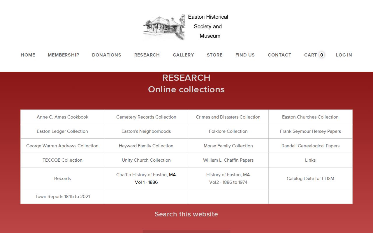The image size is (373, 233).
Task: Open George Warren Andrews Collection
Action: coord(62,146)
